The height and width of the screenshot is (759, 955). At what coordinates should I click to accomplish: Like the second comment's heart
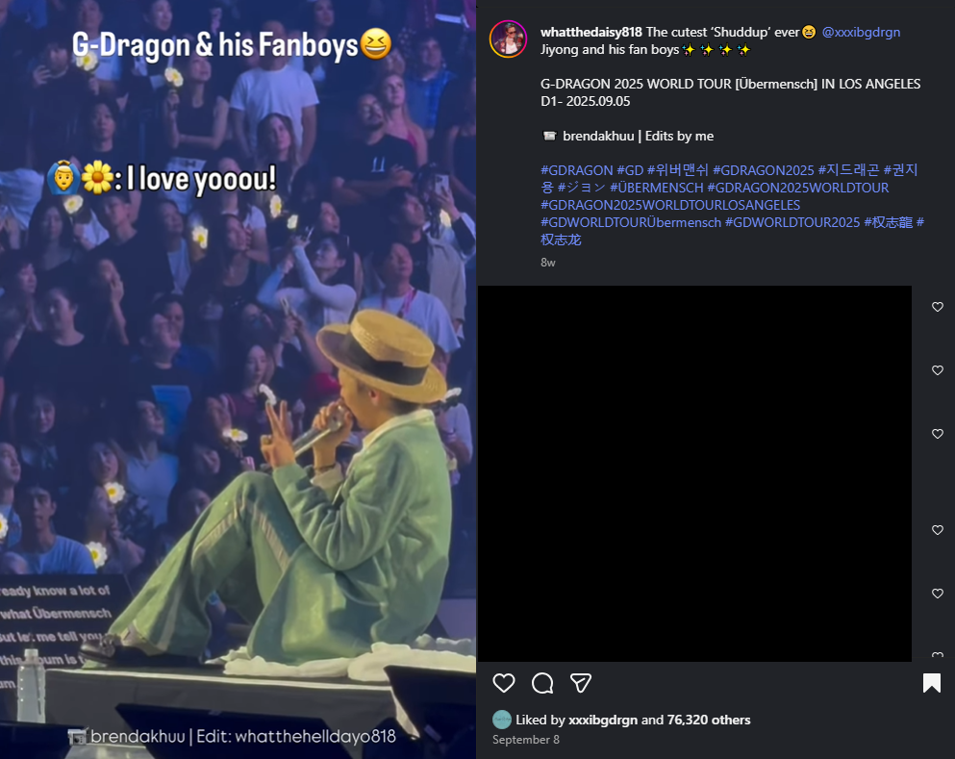point(938,370)
